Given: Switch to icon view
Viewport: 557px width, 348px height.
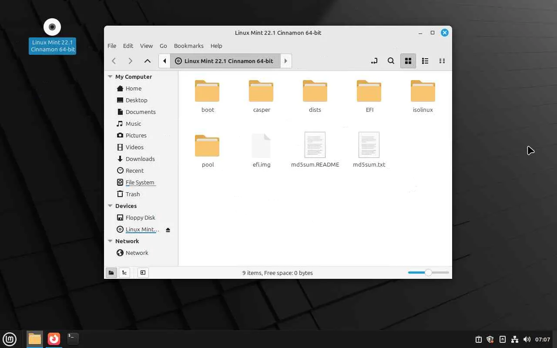Looking at the screenshot, I should click(408, 61).
